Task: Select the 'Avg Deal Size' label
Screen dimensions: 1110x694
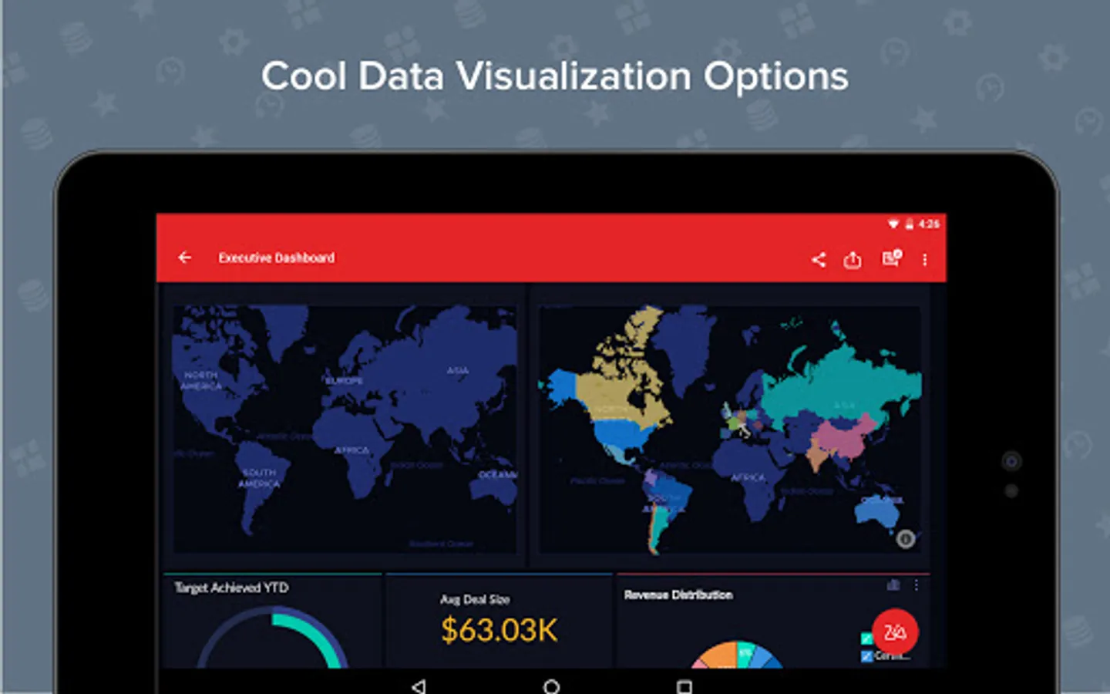Action: (475, 599)
